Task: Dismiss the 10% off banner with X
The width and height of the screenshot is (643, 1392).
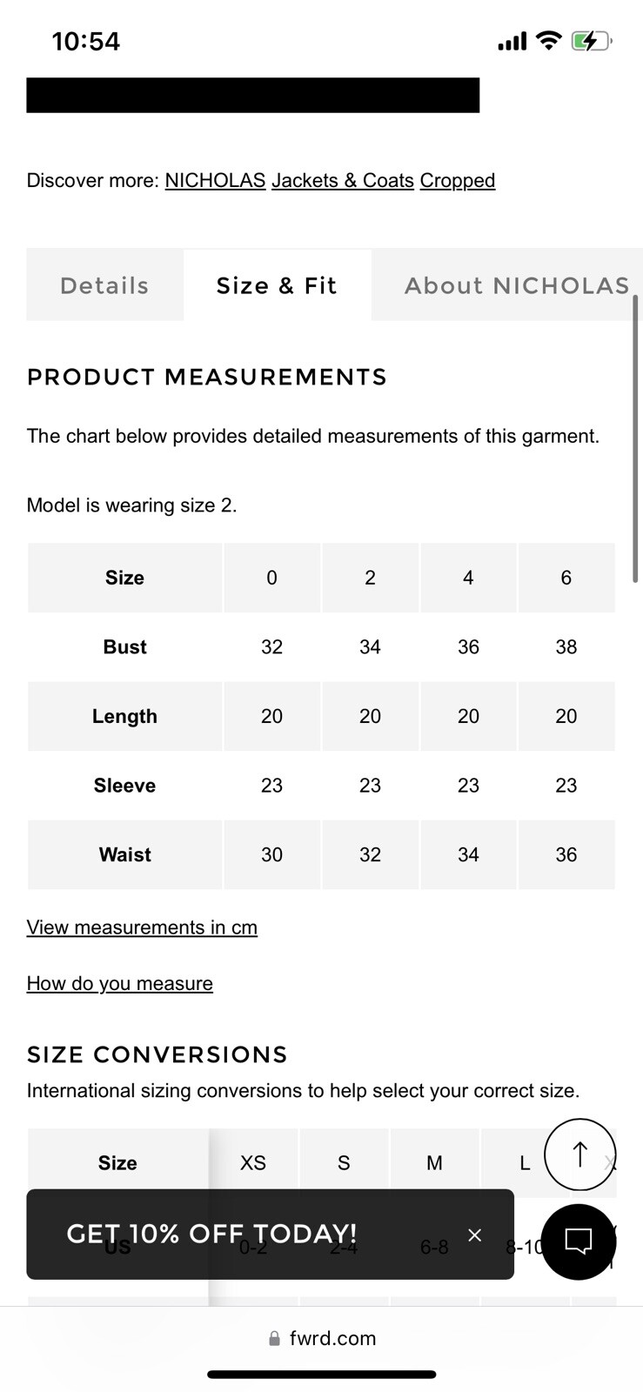Action: click(x=474, y=1235)
